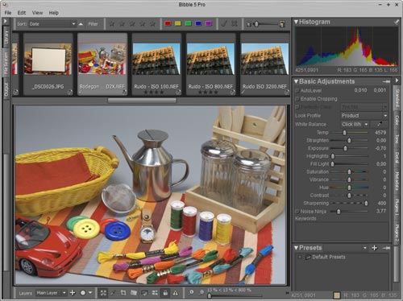
Task: Expand the Default Presets item
Action: [300, 257]
